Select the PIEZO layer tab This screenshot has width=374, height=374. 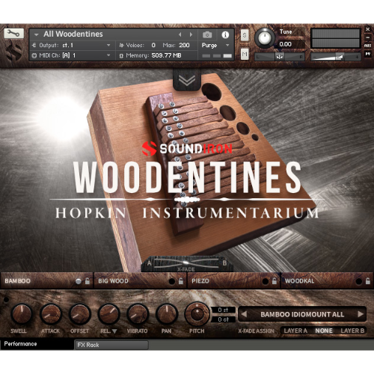tap(233, 281)
